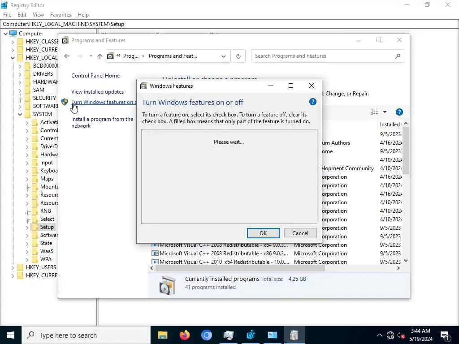Click the Visual C++ 2008 x64 program icon
This screenshot has width=459, height=344.
click(x=155, y=245)
